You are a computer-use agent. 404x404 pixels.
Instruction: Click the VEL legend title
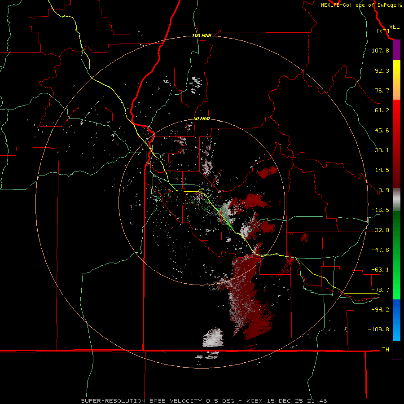394,27
